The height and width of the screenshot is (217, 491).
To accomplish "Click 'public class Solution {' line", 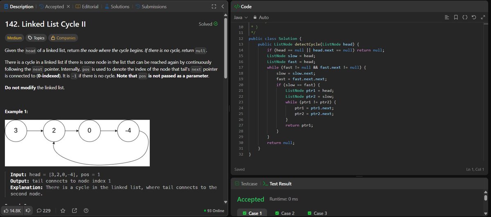I will tap(275, 38).
